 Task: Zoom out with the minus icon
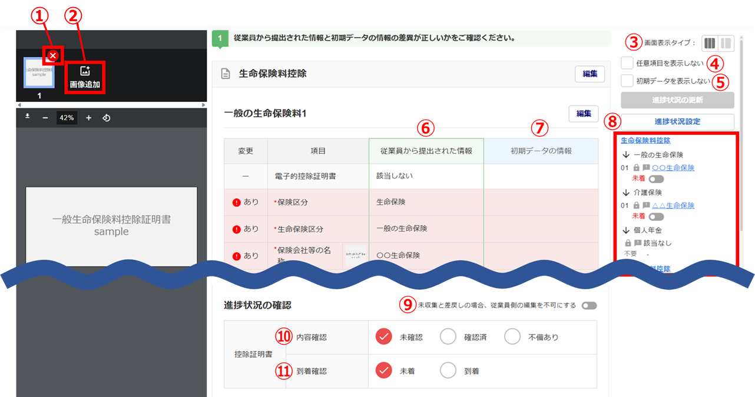(45, 118)
